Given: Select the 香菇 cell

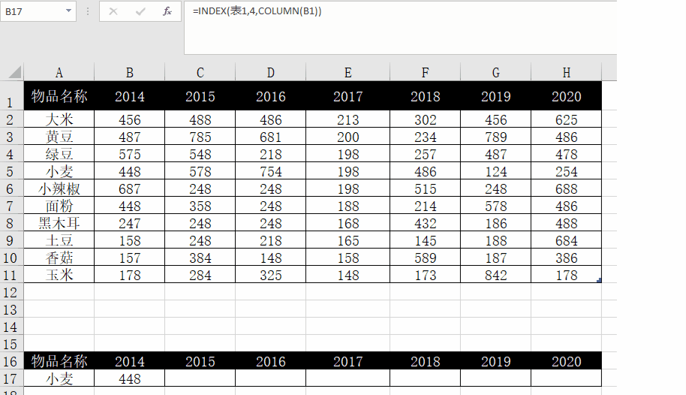Looking at the screenshot, I should click(59, 258).
